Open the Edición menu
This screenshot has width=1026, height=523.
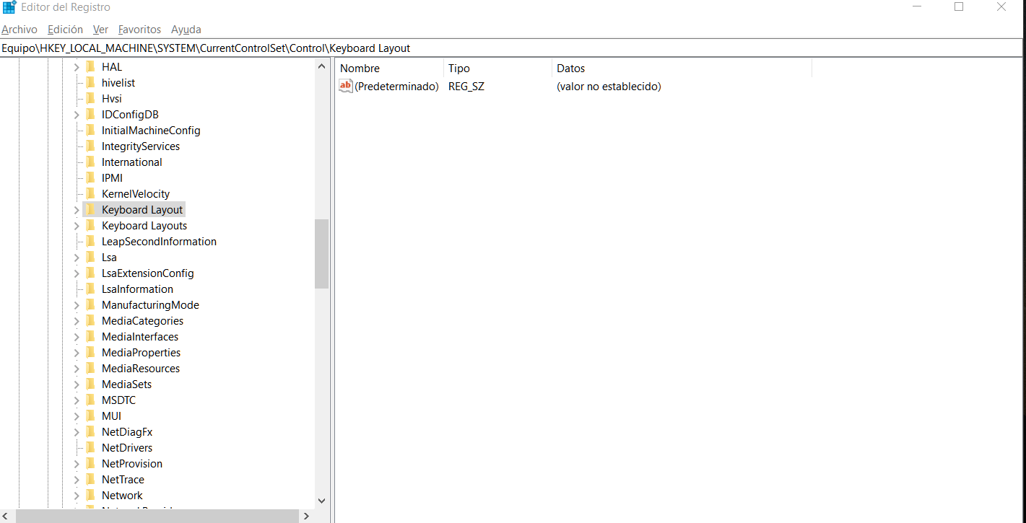65,30
